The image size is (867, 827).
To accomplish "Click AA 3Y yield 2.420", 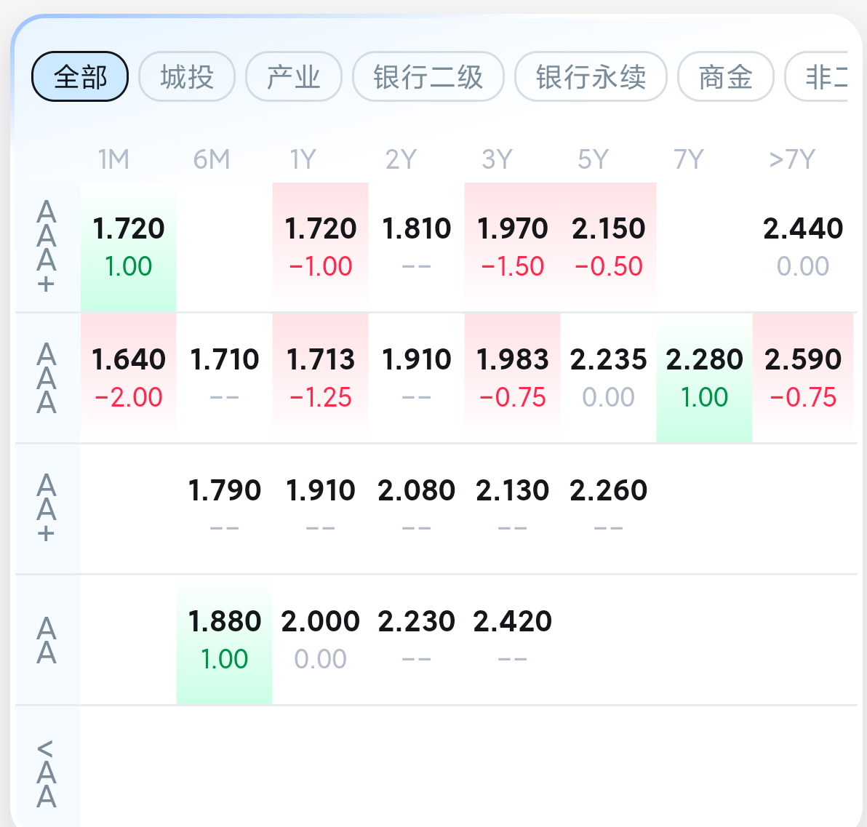I will pyautogui.click(x=513, y=638).
